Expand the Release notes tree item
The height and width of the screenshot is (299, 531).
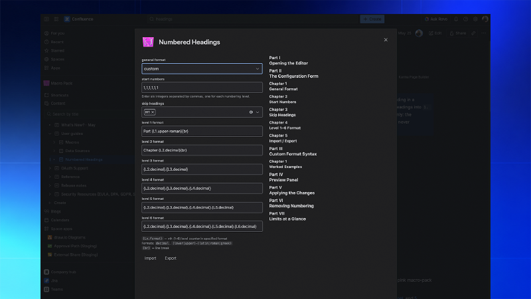pyautogui.click(x=50, y=185)
